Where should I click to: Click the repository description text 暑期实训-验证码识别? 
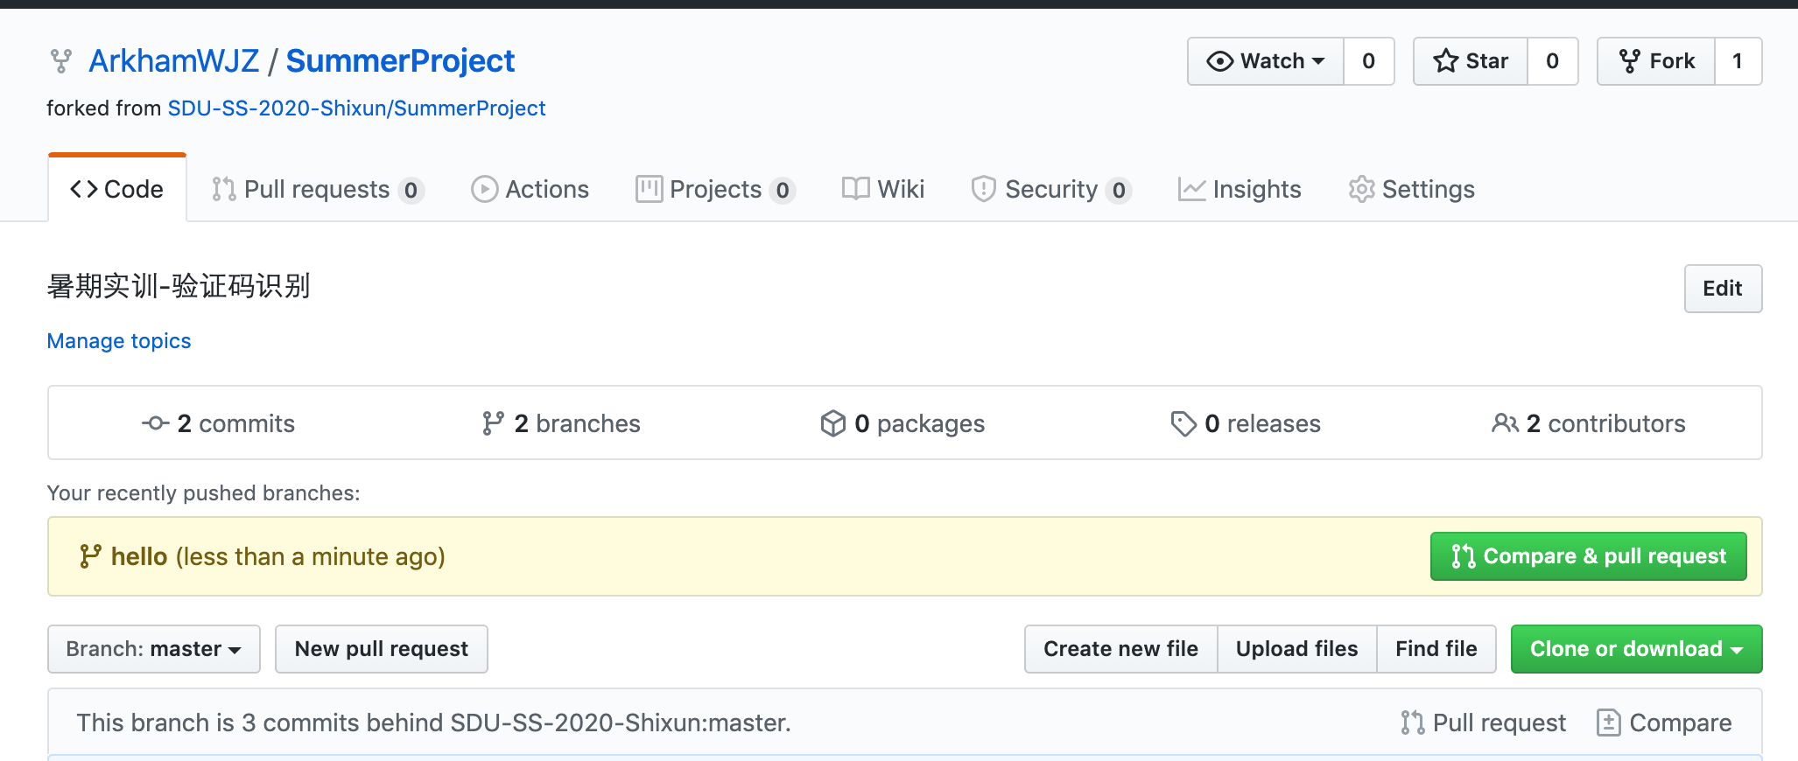tap(179, 286)
